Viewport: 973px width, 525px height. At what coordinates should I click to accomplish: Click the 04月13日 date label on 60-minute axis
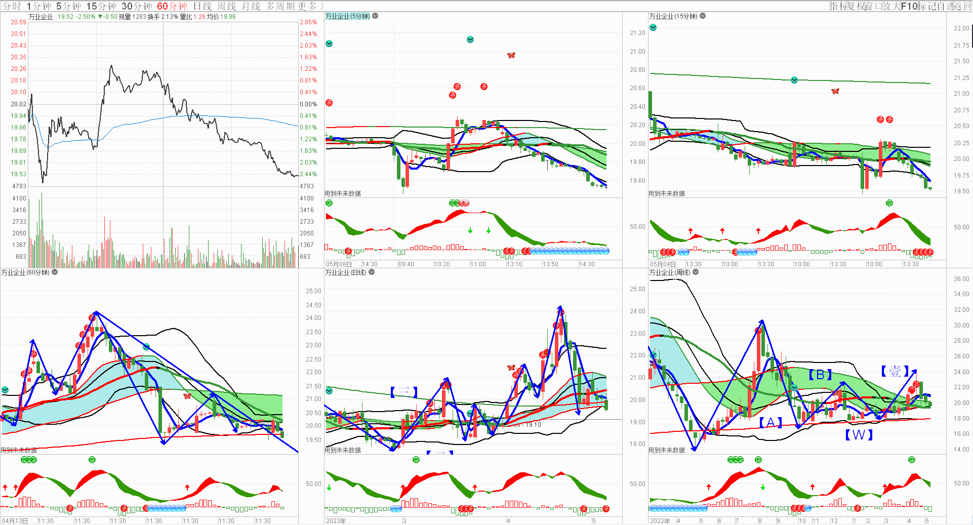pyautogui.click(x=15, y=521)
